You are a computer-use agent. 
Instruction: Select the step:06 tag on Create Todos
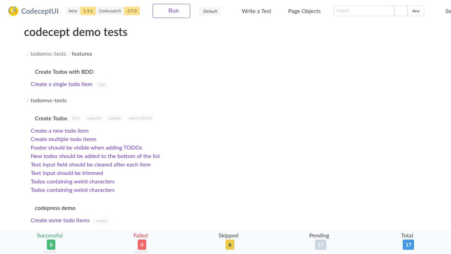(94, 118)
